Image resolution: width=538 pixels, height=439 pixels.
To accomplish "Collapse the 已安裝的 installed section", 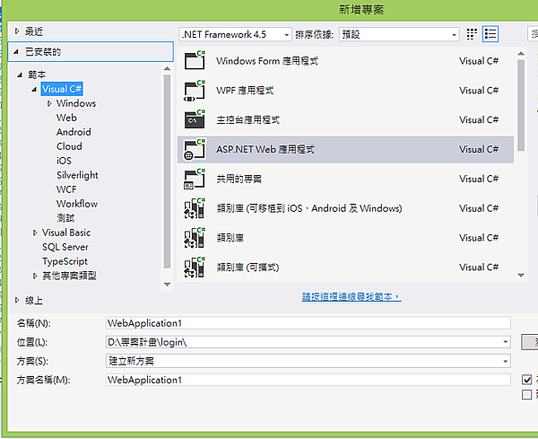I will 16,52.
